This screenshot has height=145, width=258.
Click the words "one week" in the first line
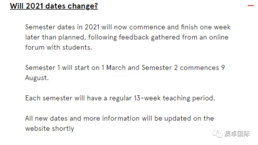(215, 27)
